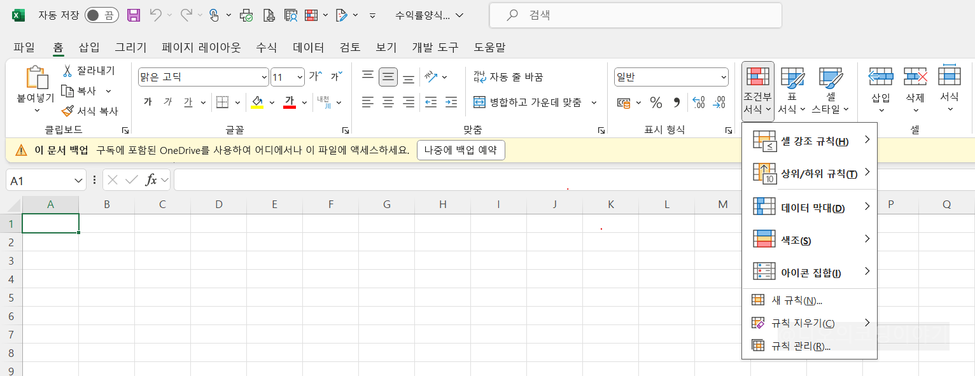The width and height of the screenshot is (975, 376).
Task: Click the Cut (잘라내기) scissors icon
Action: [x=67, y=70]
